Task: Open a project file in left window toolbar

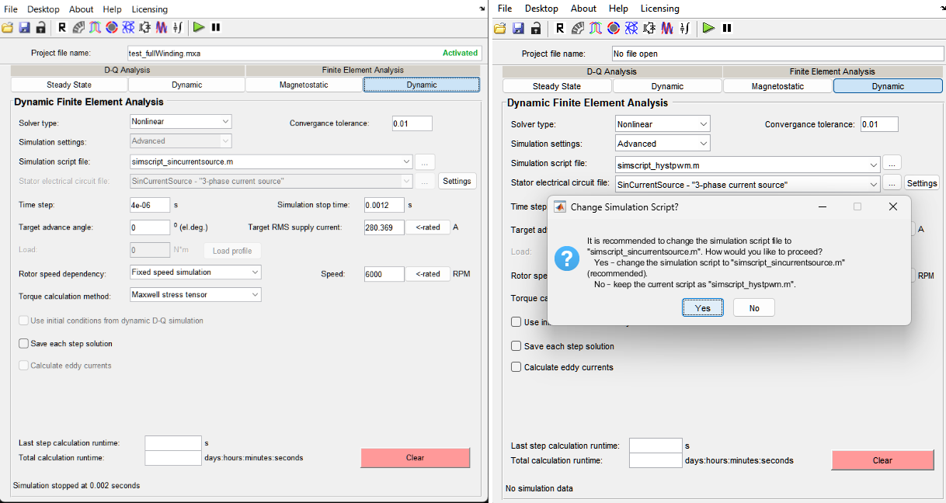Action: (x=8, y=27)
